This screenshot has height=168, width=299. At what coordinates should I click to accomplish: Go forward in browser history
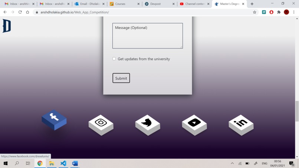coord(13,12)
